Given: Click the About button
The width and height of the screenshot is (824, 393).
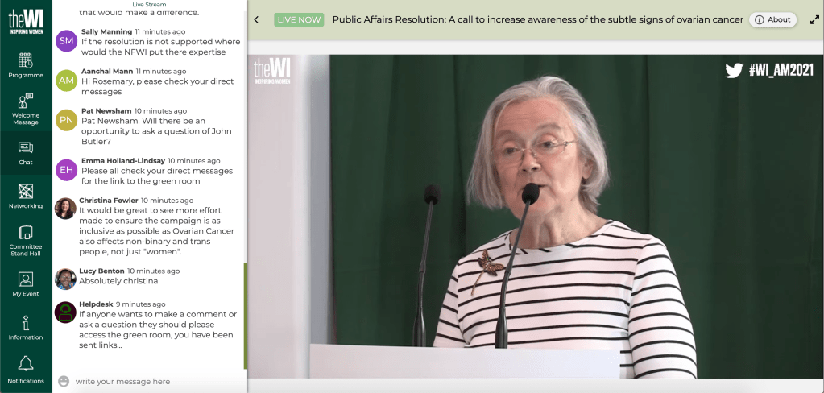Looking at the screenshot, I should [x=772, y=20].
